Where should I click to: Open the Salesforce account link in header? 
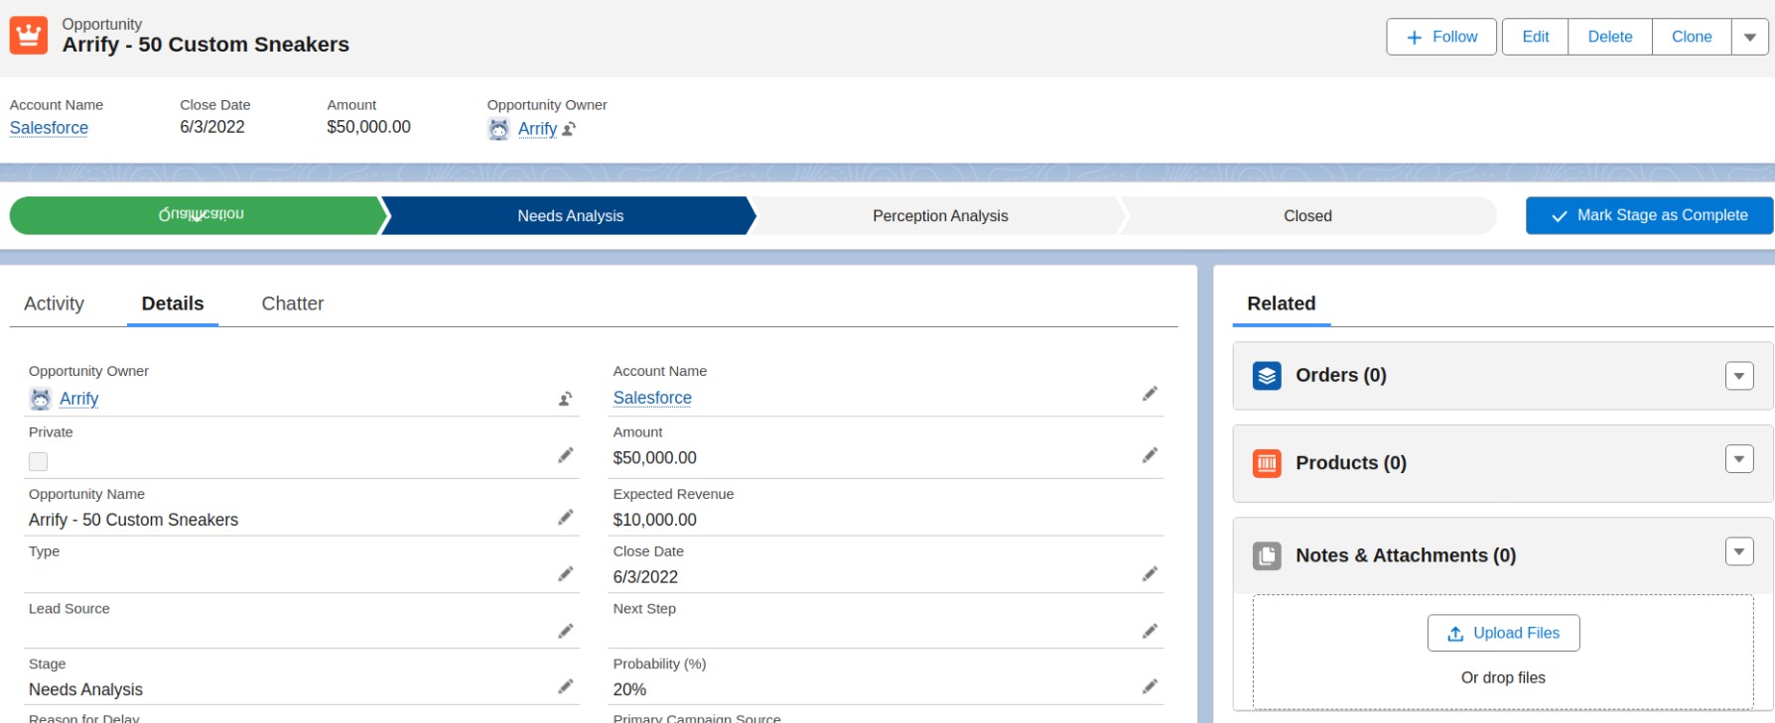(49, 128)
